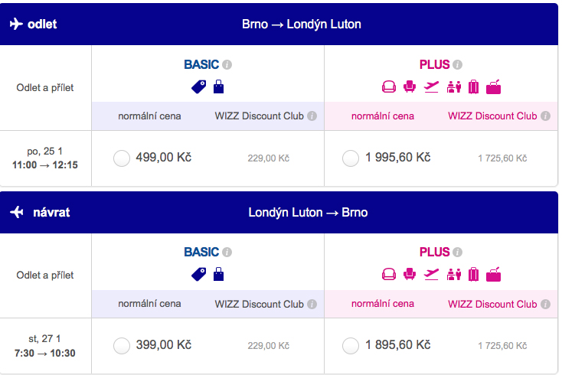This screenshot has width=562, height=375.
Task: Click info icon beside return BASIC WIZZ Discount Club
Action: [x=312, y=304]
